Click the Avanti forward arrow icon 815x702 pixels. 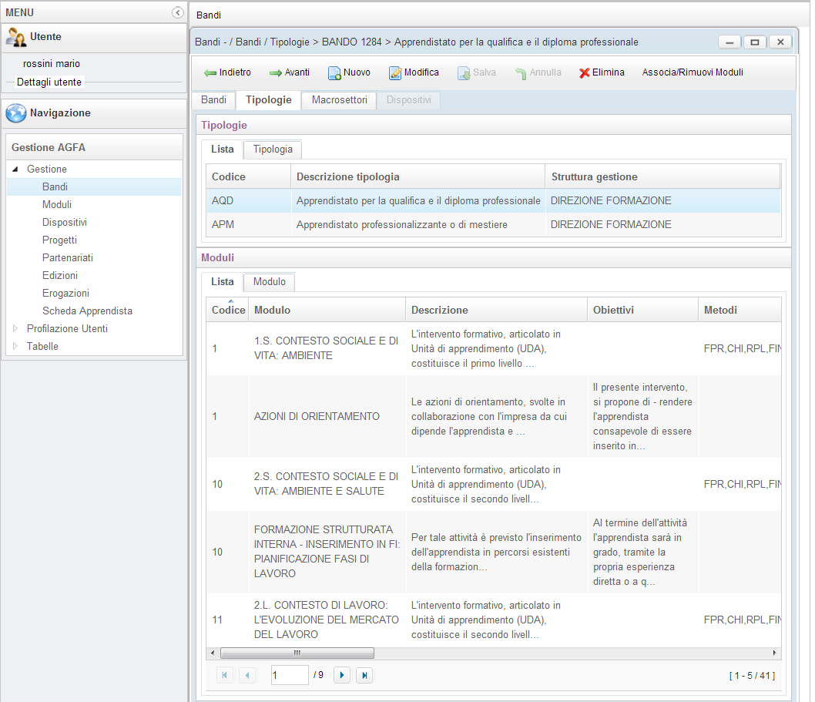click(x=276, y=73)
